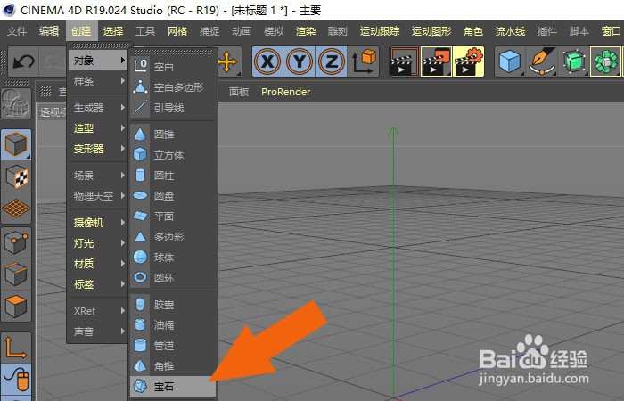Image resolution: width=624 pixels, height=401 pixels.
Task: Expand the 物理天空 submenu
Action: 98,196
